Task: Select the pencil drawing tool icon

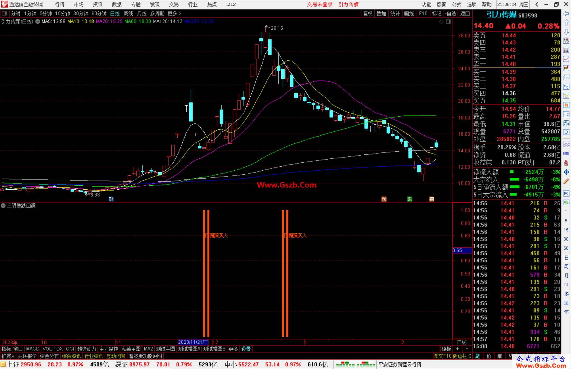Action: 566,181
